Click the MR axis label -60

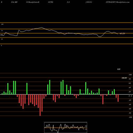[130, 109]
